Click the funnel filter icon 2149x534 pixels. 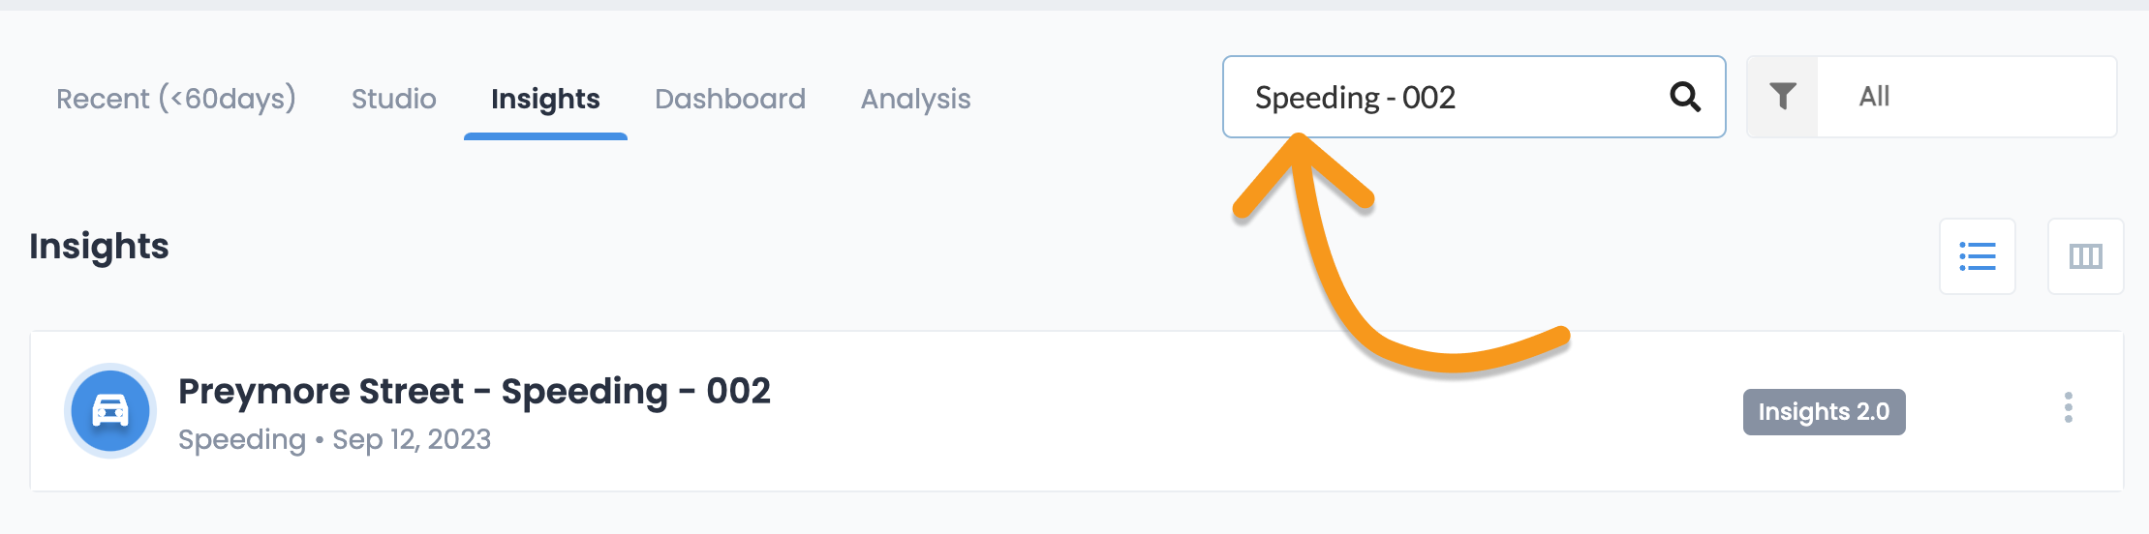(x=1783, y=97)
